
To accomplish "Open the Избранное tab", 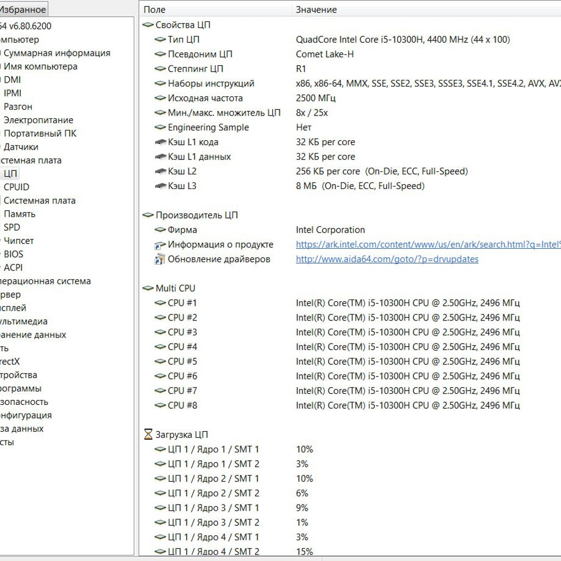I will (x=23, y=10).
